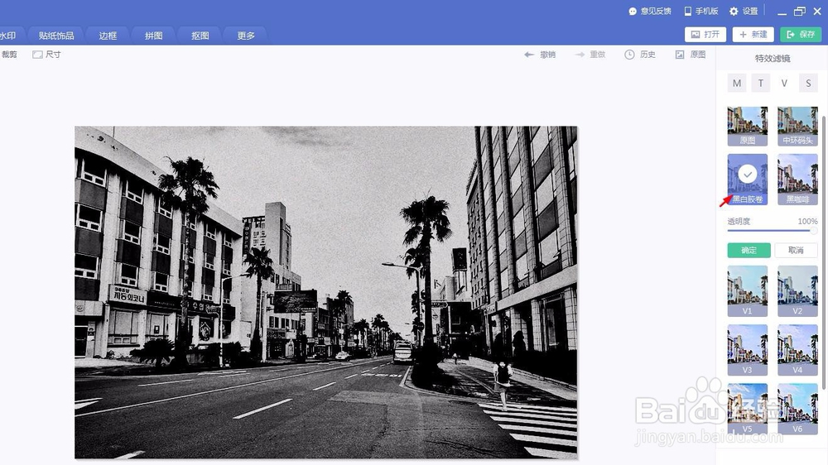
Task: Apply the V1 filter thumbnail
Action: pos(747,290)
